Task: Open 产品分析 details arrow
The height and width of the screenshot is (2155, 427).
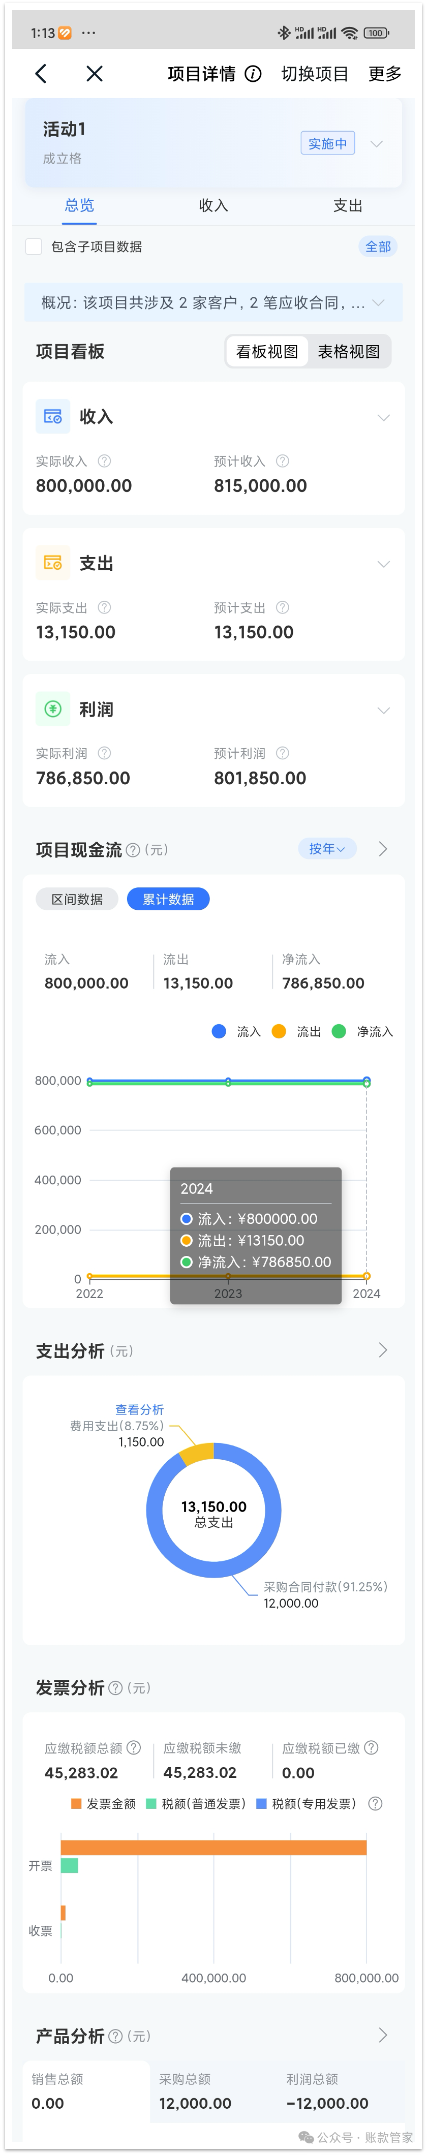Action: point(383,2036)
